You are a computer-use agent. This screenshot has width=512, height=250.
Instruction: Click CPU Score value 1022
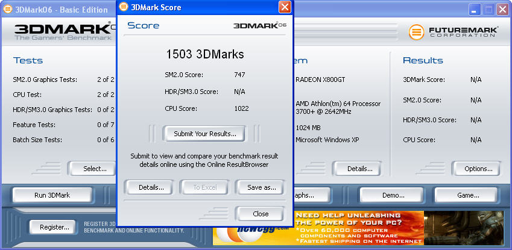click(x=241, y=108)
